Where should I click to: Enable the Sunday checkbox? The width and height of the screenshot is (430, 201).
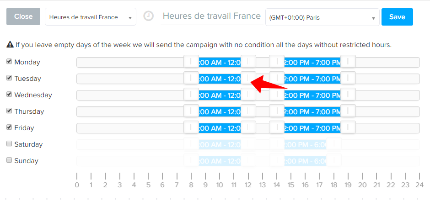coord(9,160)
